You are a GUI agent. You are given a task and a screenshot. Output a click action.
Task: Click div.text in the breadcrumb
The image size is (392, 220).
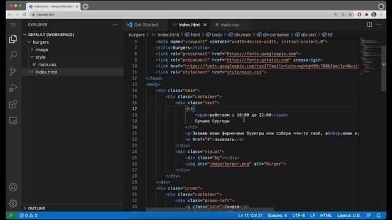309,35
